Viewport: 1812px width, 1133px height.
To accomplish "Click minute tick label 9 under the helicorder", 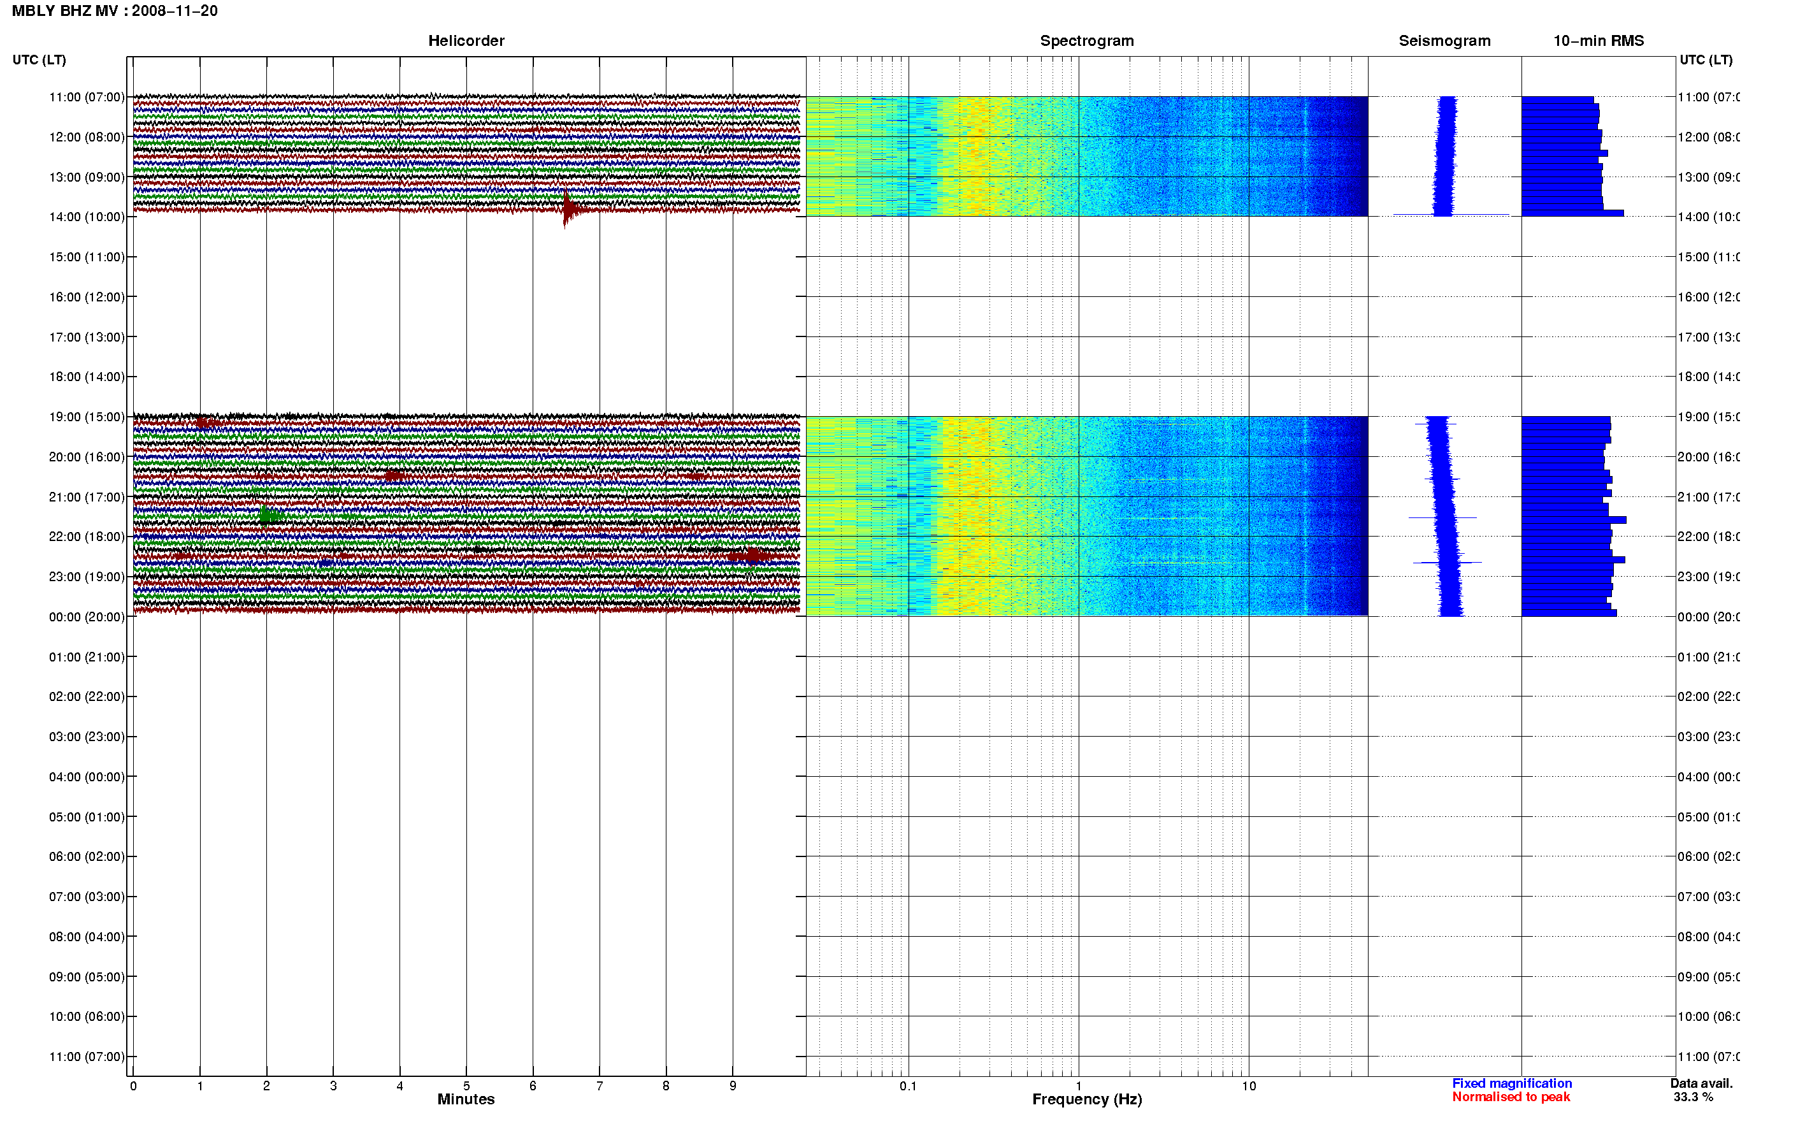I will point(733,1086).
